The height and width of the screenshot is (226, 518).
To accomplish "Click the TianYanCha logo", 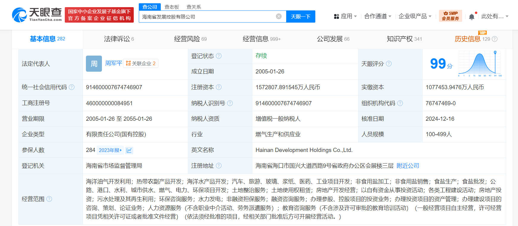I will tap(37, 15).
